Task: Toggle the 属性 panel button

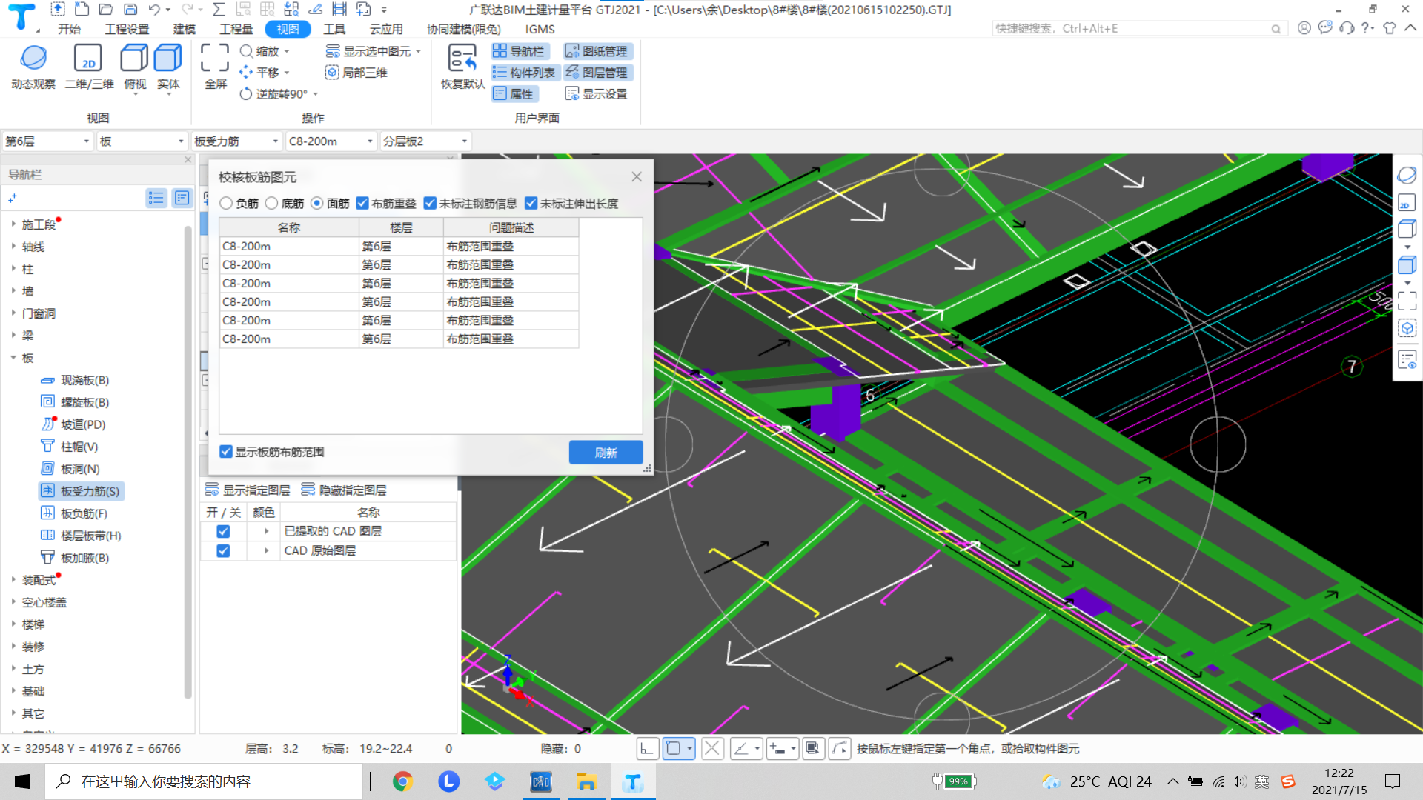Action: [x=514, y=94]
